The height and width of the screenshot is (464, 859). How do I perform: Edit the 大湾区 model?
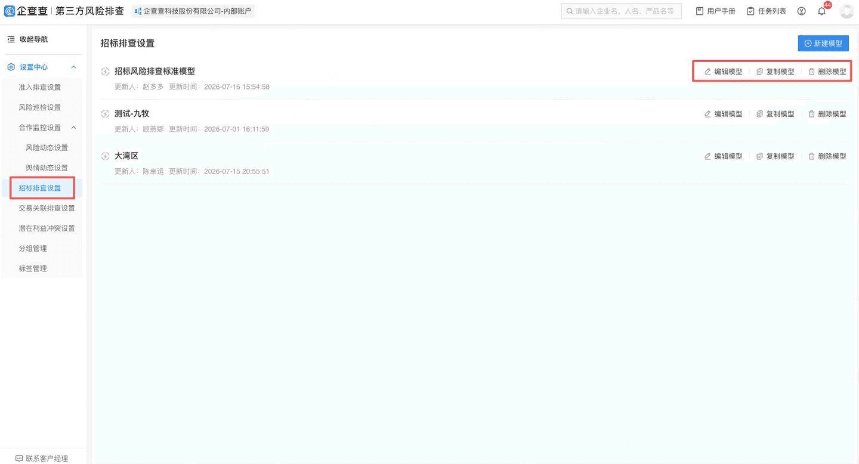click(x=724, y=156)
